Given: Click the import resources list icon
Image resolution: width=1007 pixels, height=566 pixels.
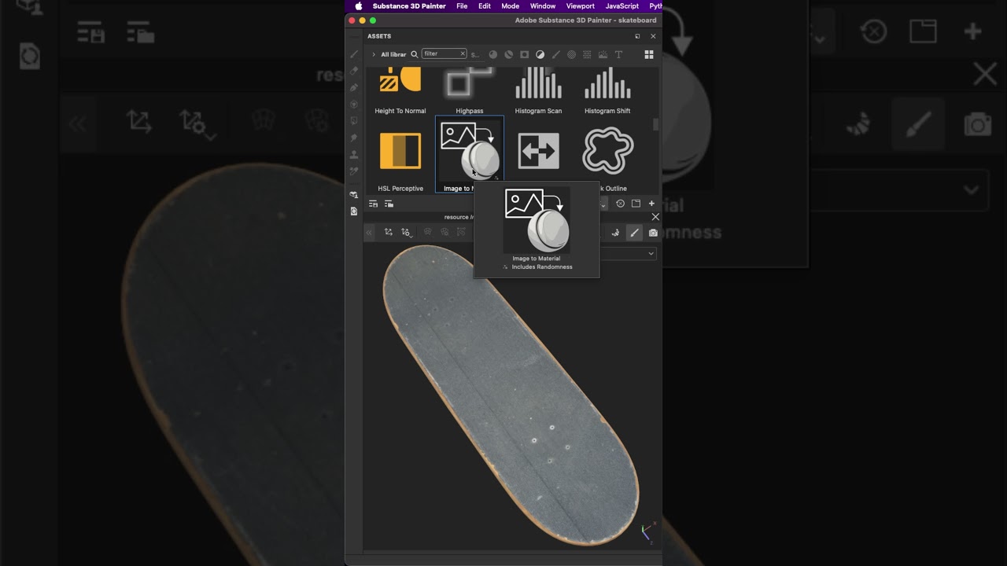Looking at the screenshot, I should pyautogui.click(x=373, y=204).
